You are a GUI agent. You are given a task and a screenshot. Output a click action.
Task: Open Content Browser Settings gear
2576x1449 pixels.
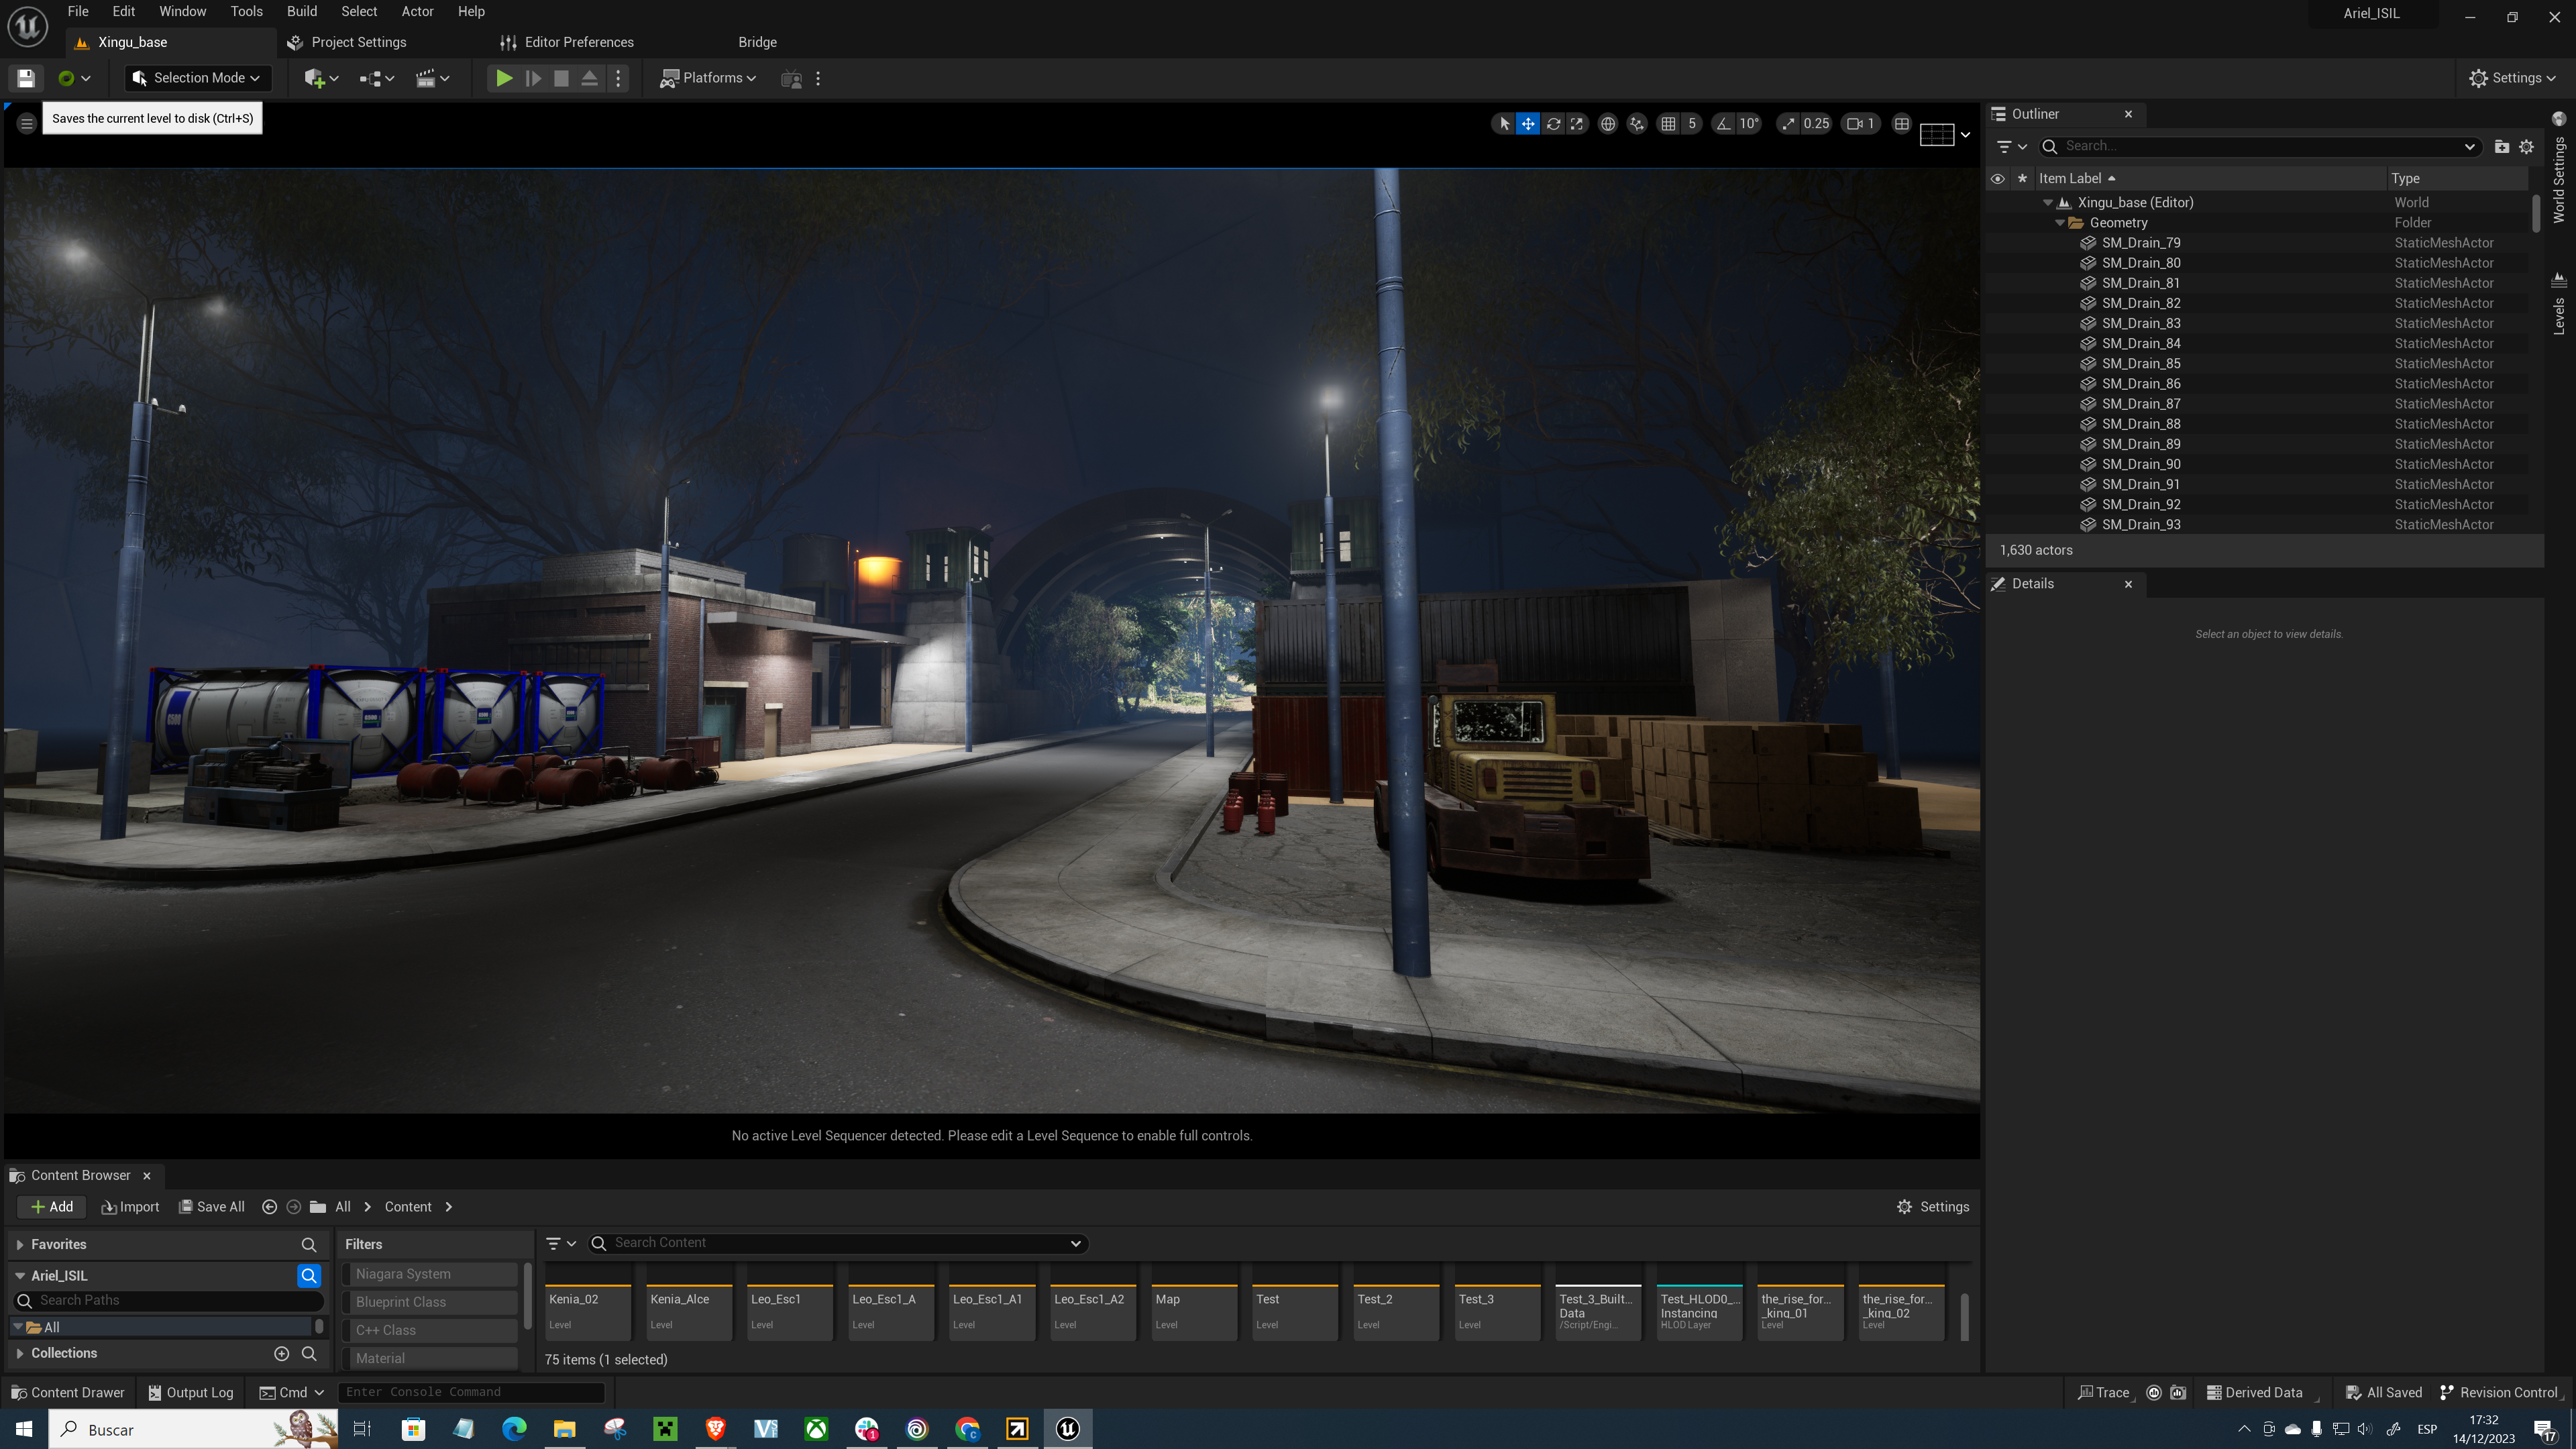coord(1933,1207)
